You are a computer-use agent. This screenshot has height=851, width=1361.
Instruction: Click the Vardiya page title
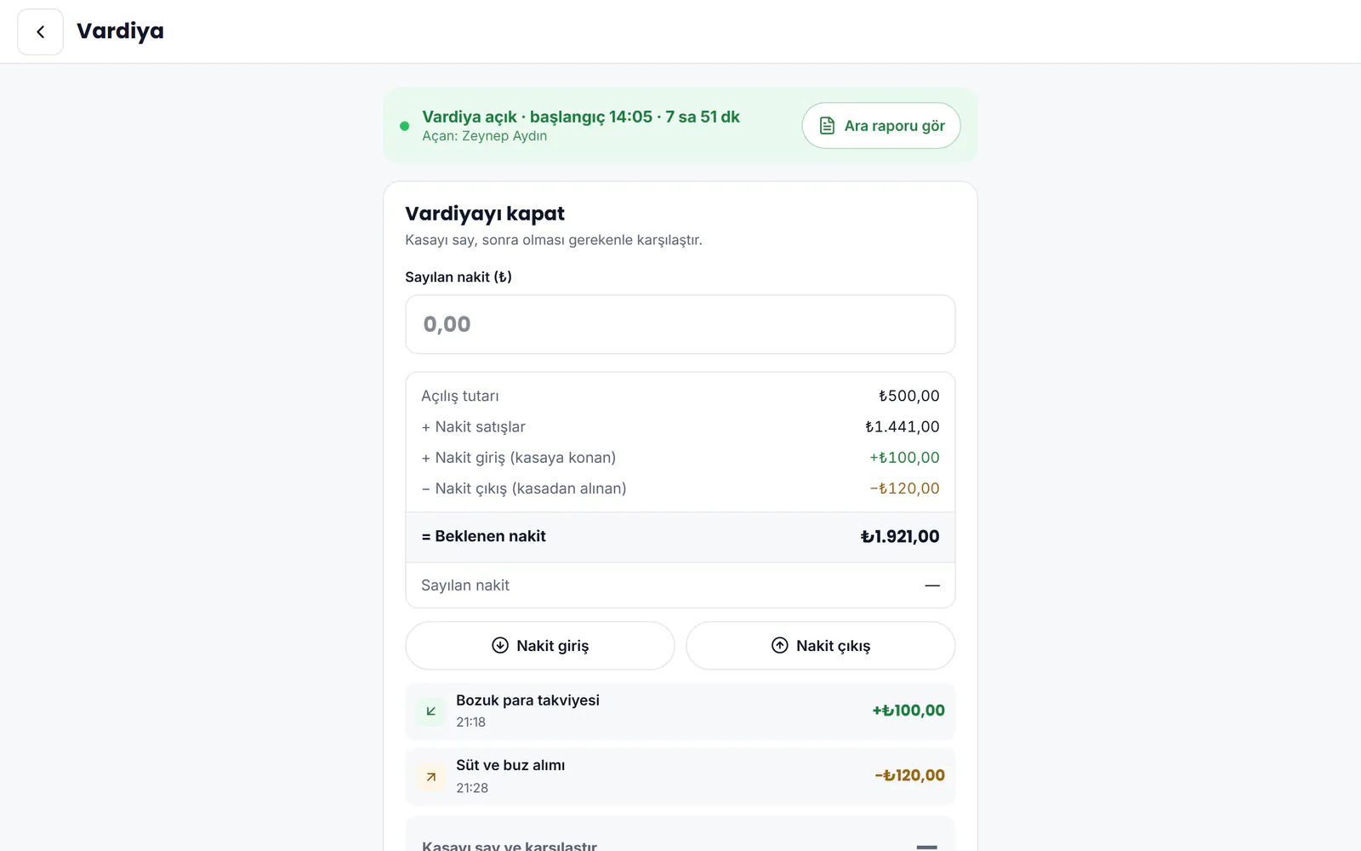coord(120,31)
